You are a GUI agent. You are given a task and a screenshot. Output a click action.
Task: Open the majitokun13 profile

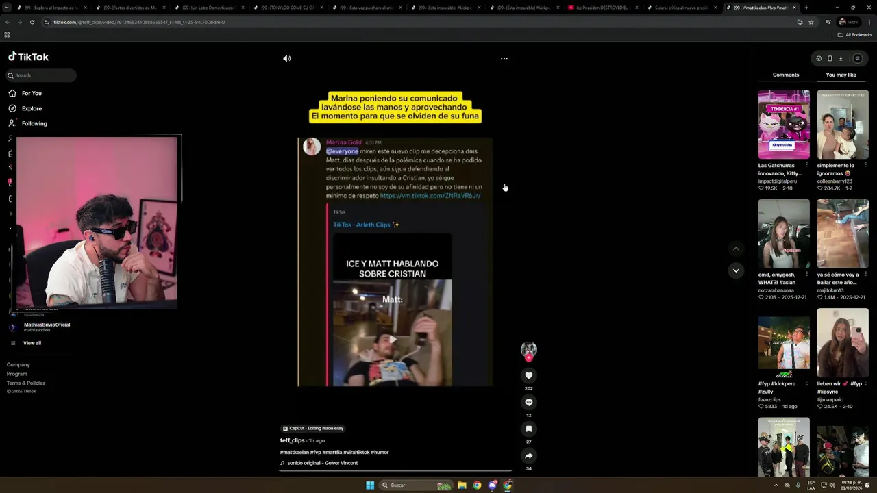click(831, 290)
